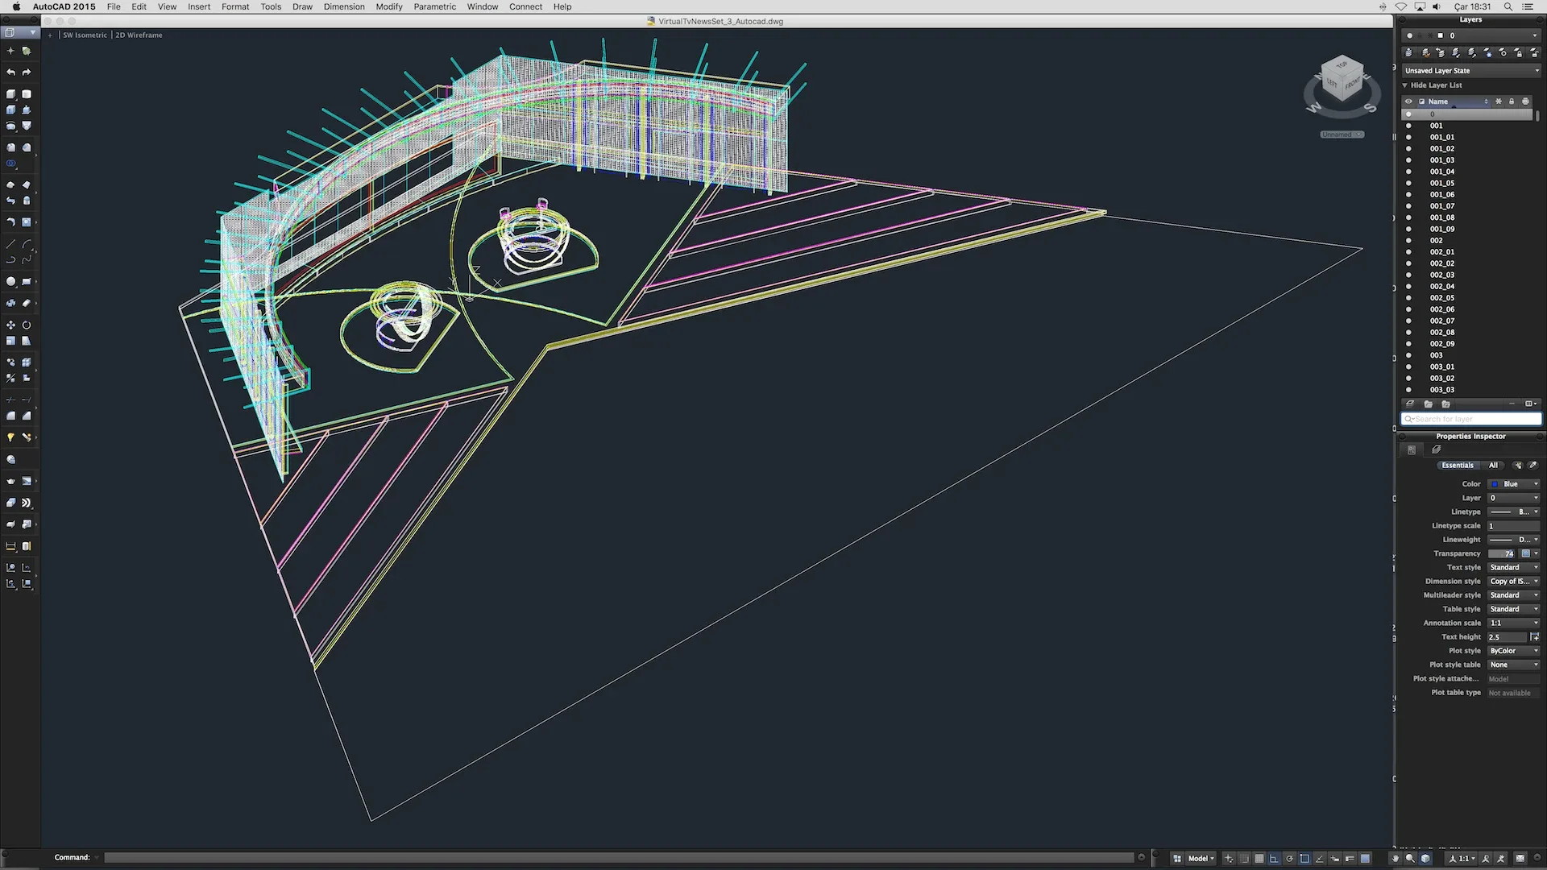Toggle visibility of layer 003_03
The width and height of the screenshot is (1547, 870).
click(1409, 390)
